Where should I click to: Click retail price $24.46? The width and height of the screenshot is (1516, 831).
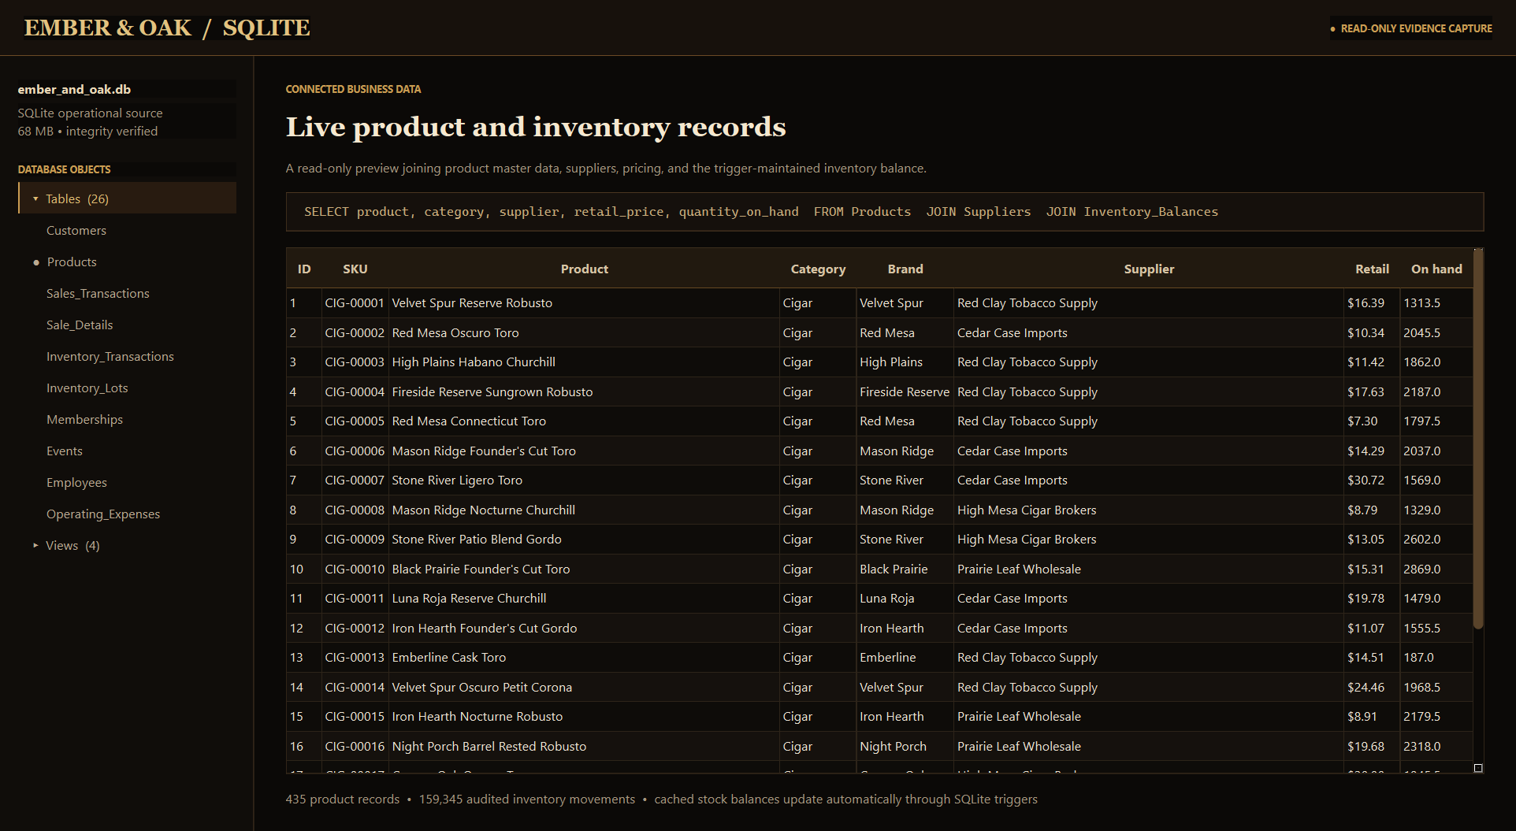pyautogui.click(x=1372, y=688)
